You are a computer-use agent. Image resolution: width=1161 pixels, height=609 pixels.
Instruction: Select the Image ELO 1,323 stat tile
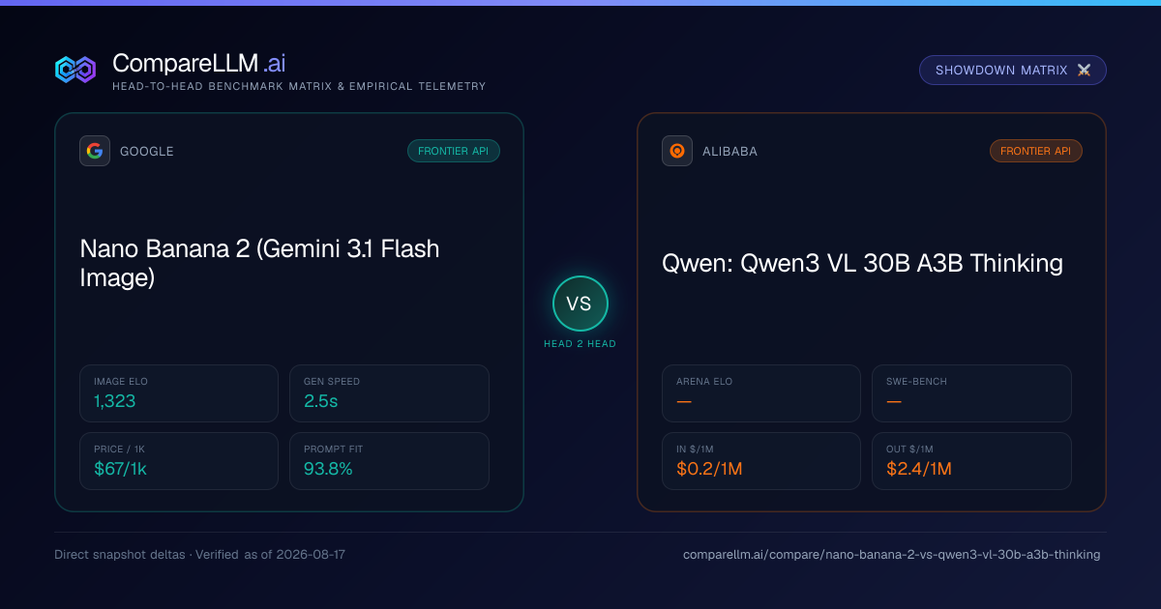179,393
